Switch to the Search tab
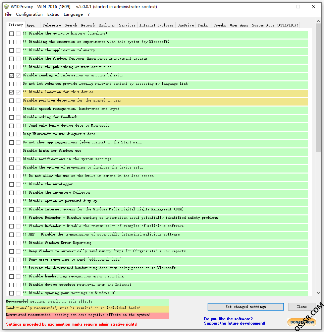The image size is (324, 332). (x=71, y=25)
